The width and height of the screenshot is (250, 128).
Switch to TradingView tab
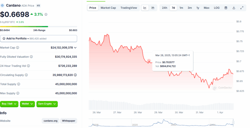[x=129, y=8]
